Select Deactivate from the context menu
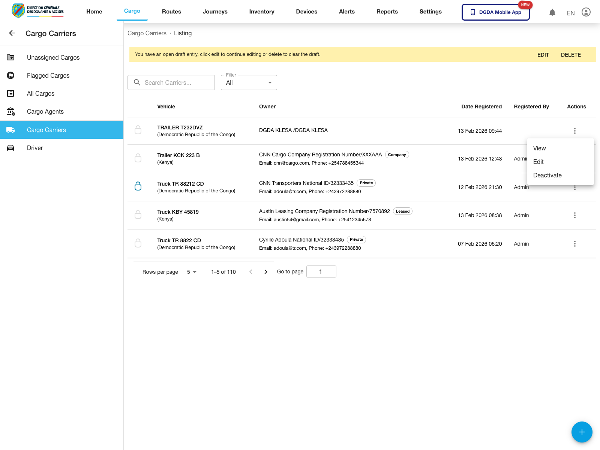Viewport: 600px width, 450px height. coord(547,175)
